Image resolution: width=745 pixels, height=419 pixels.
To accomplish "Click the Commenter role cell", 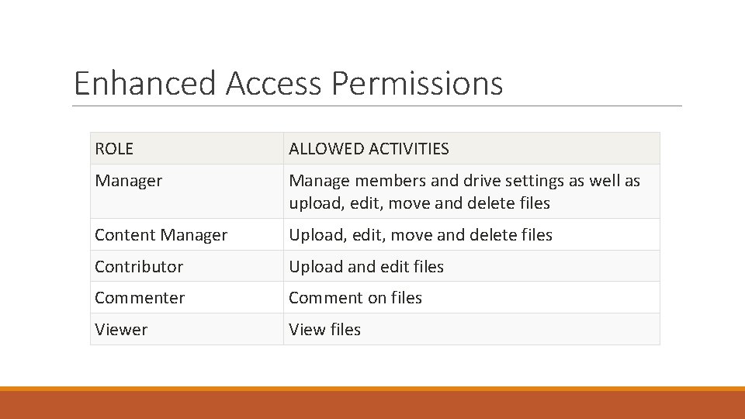I will pyautogui.click(x=187, y=297).
